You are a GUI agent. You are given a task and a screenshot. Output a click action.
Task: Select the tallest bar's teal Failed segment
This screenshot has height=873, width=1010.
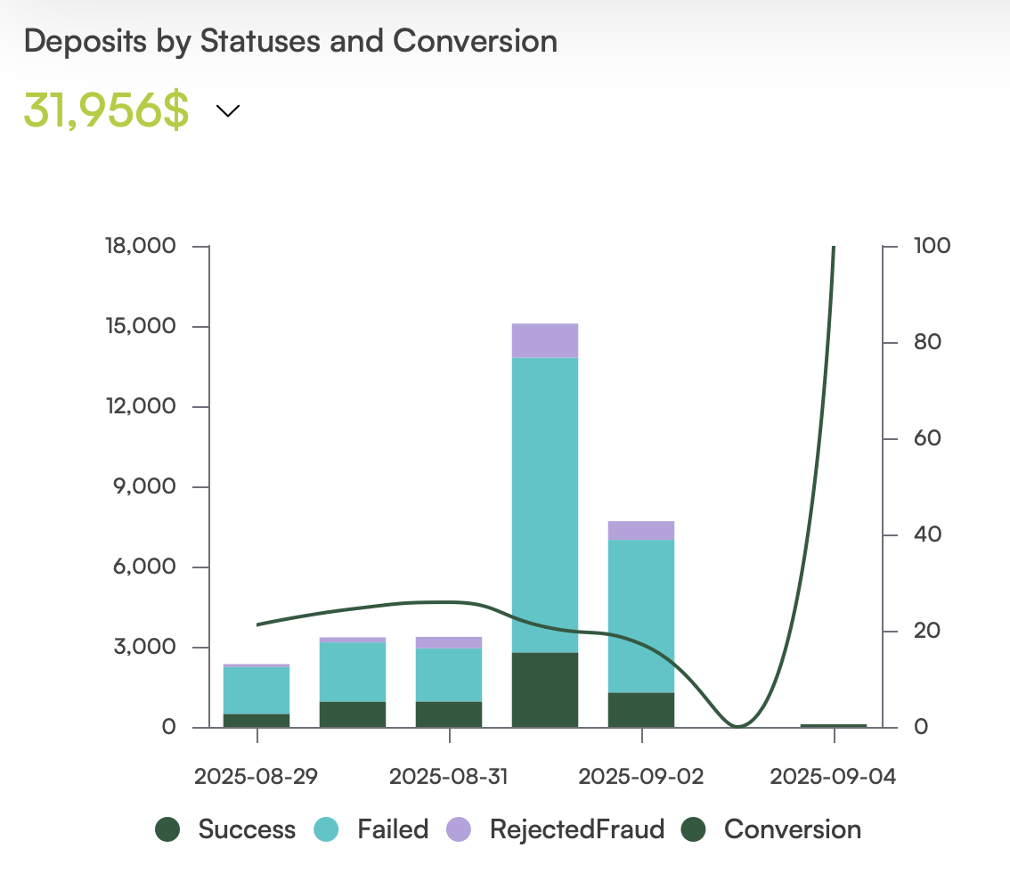pos(545,504)
